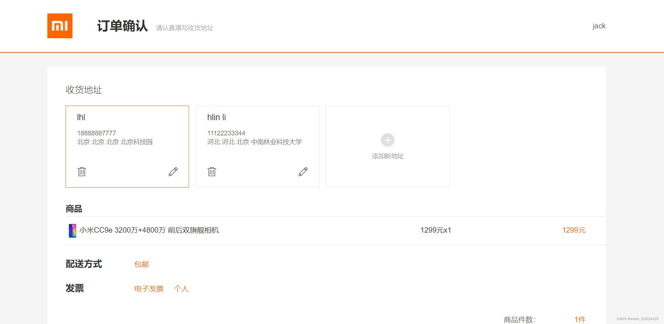
Task: Select the 包邮 shipping option
Action: 142,264
